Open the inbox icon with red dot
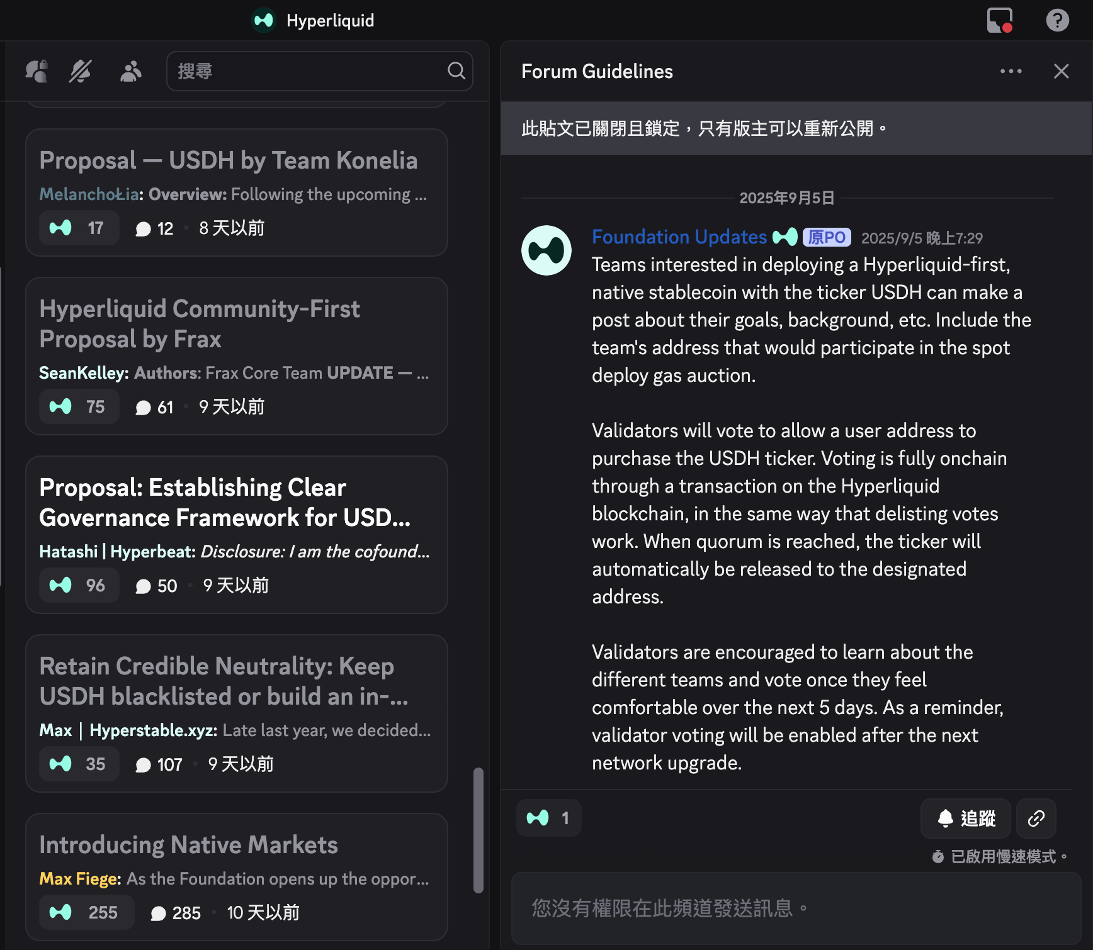The width and height of the screenshot is (1093, 950). click(x=1000, y=20)
